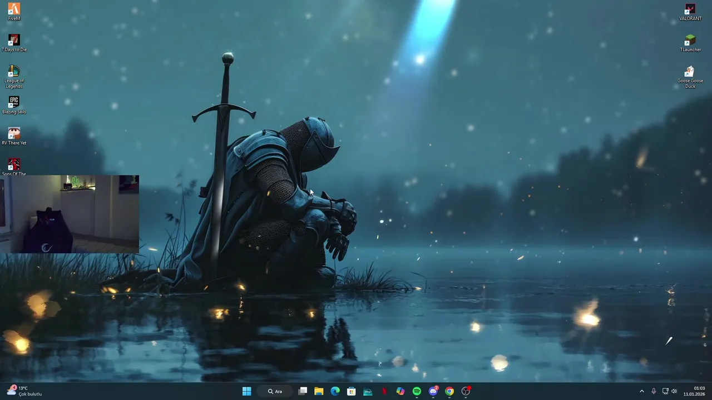Open the clock and date panel
The height and width of the screenshot is (400, 712).
click(695, 391)
